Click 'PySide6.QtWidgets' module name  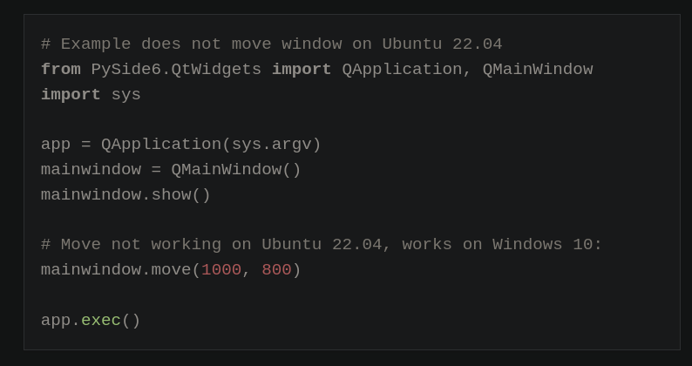point(176,70)
